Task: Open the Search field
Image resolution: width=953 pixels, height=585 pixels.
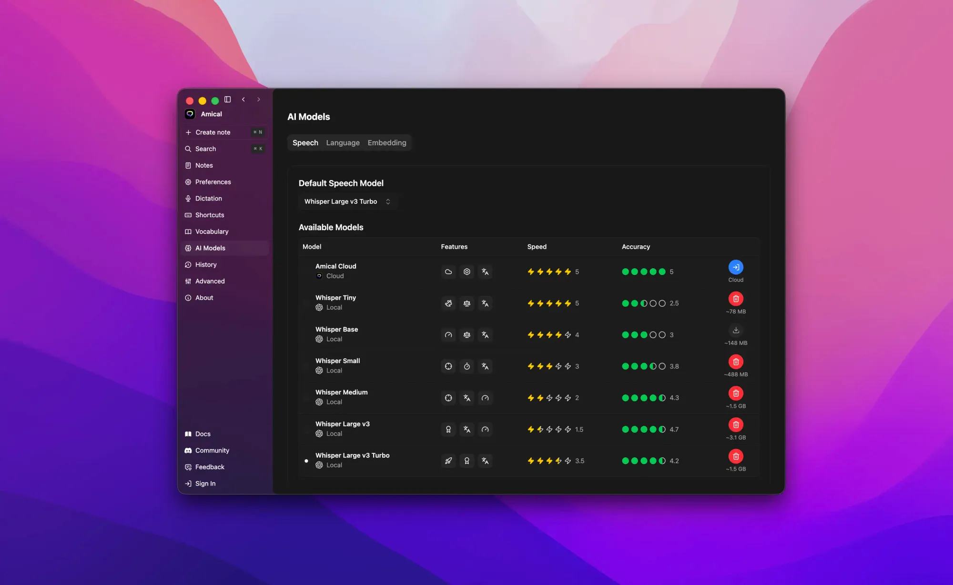Action: pyautogui.click(x=205, y=149)
